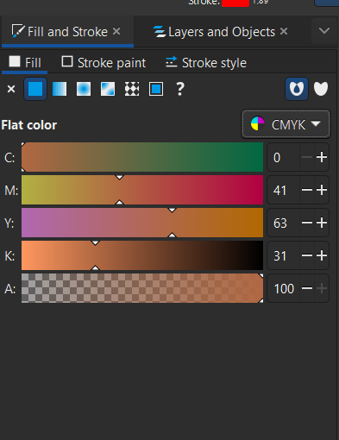Increase the Magenta value with plus
This screenshot has height=440, width=339.
click(x=322, y=190)
